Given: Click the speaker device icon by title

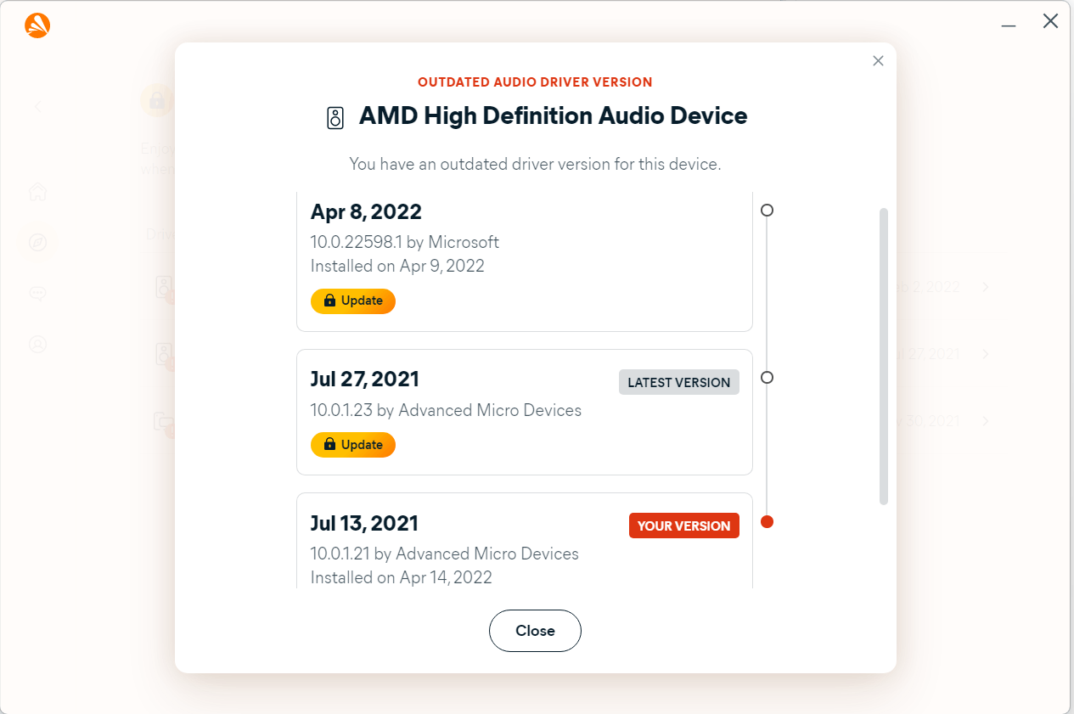Looking at the screenshot, I should 335,118.
